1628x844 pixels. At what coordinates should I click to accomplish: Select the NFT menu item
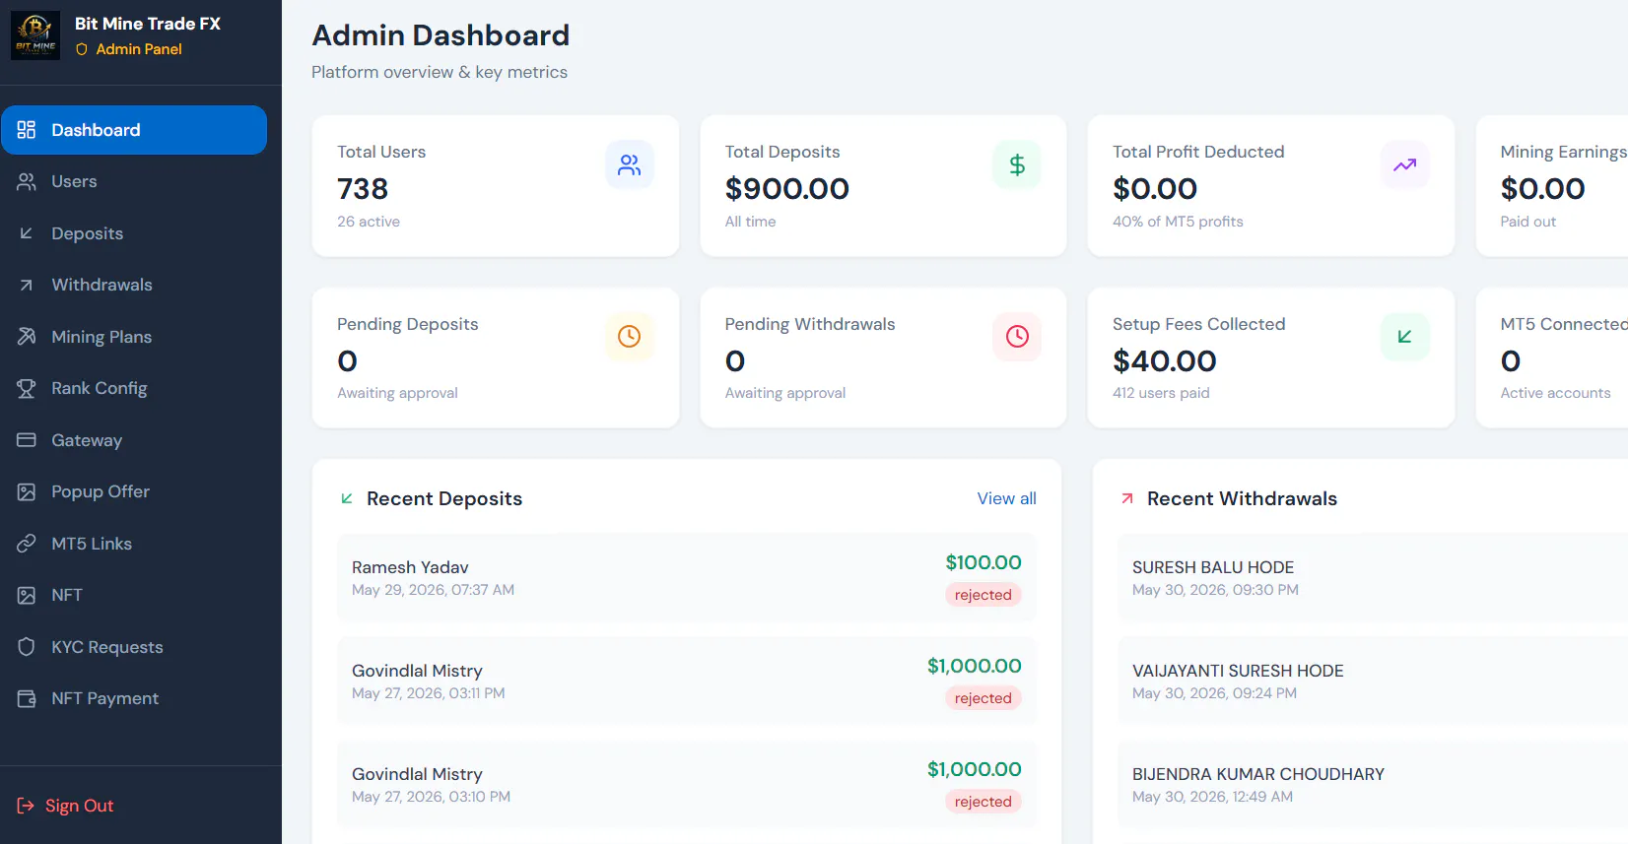(134, 595)
